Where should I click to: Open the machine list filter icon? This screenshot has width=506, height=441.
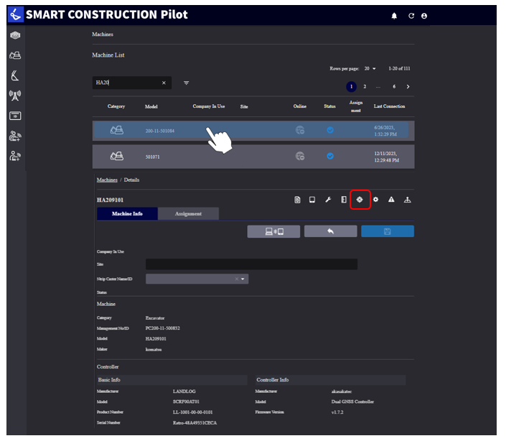186,83
